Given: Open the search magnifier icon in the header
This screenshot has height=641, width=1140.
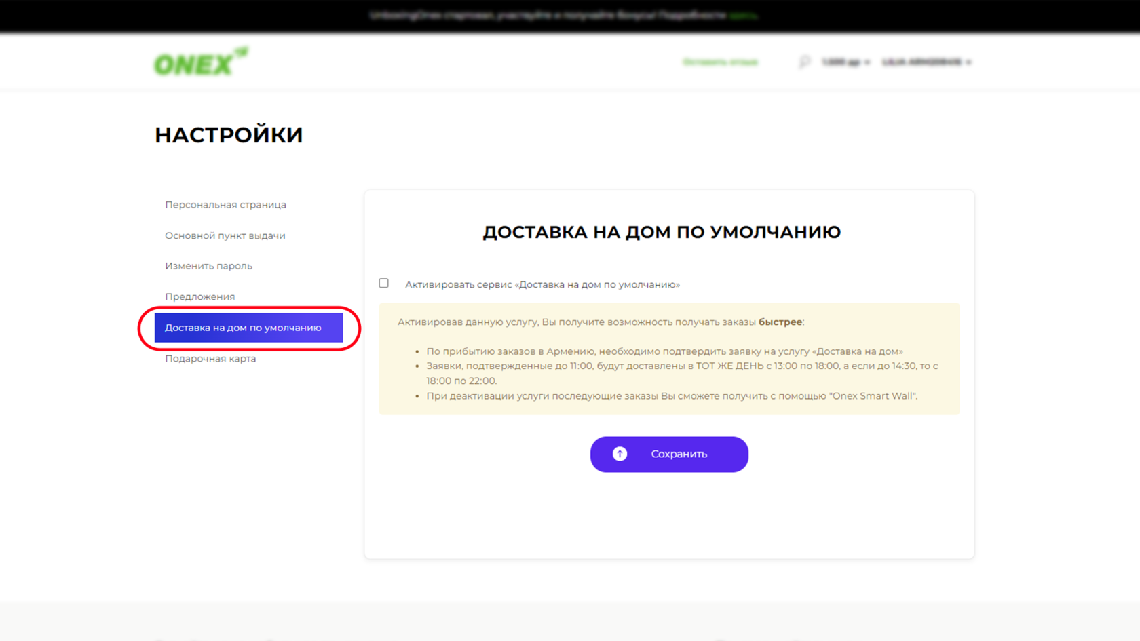Looking at the screenshot, I should tap(804, 62).
